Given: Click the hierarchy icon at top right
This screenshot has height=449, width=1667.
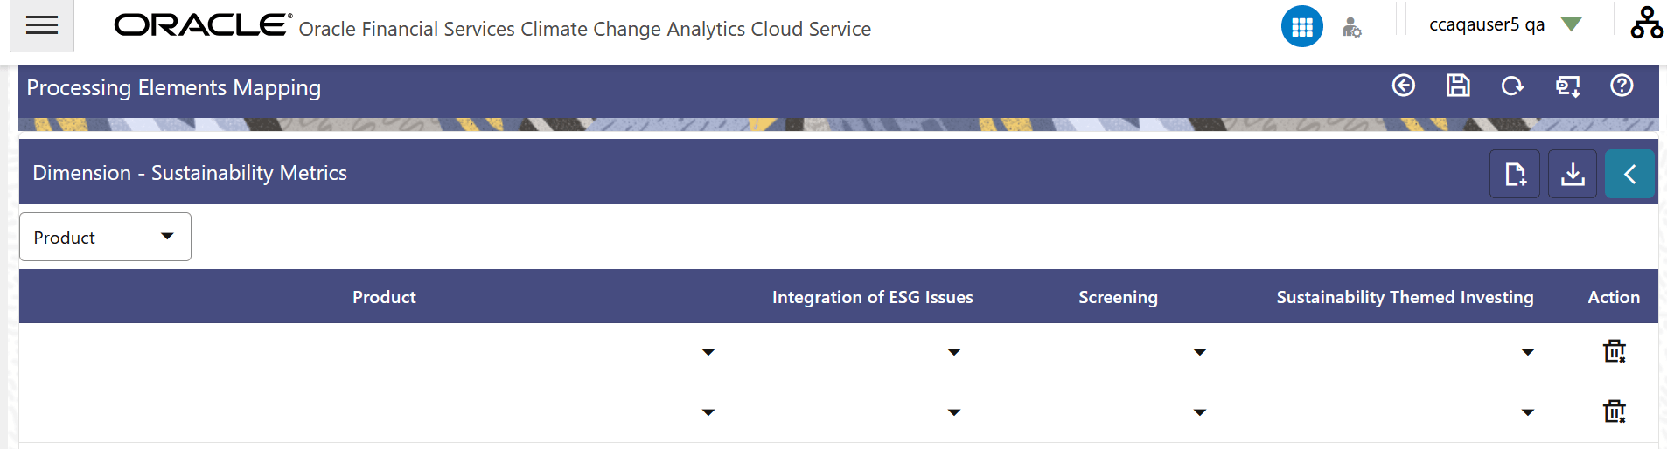Looking at the screenshot, I should (x=1645, y=24).
